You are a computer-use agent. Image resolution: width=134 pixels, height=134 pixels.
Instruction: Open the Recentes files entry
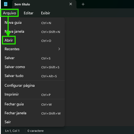coord(33,49)
